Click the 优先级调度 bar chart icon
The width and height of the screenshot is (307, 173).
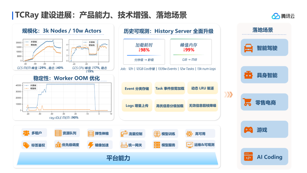point(58,144)
